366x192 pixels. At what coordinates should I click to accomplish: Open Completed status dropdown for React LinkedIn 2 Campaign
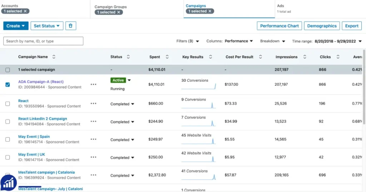point(122,122)
